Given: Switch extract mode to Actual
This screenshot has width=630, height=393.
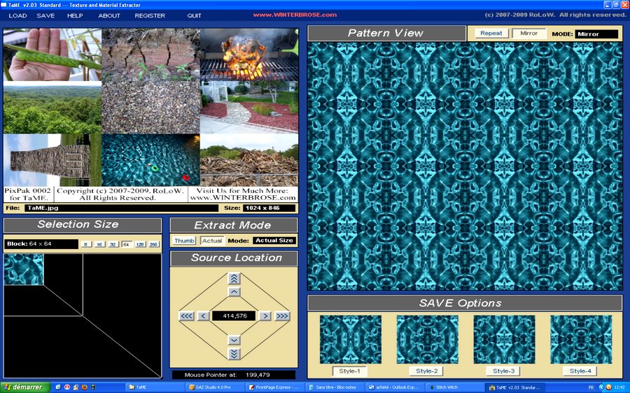Looking at the screenshot, I should click(212, 241).
